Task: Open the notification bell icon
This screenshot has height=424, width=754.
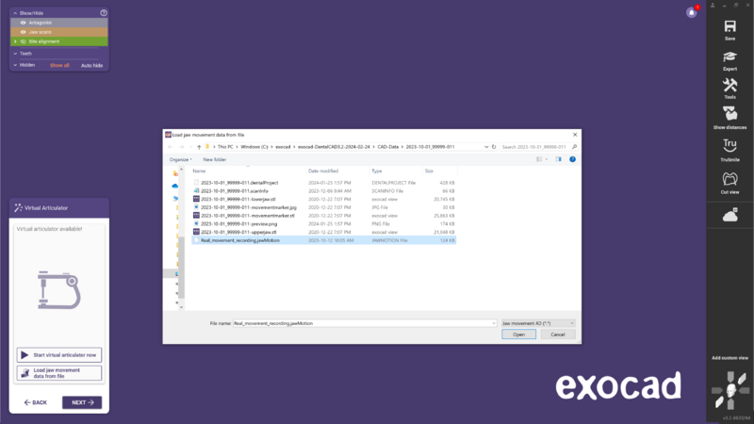Action: (x=692, y=12)
